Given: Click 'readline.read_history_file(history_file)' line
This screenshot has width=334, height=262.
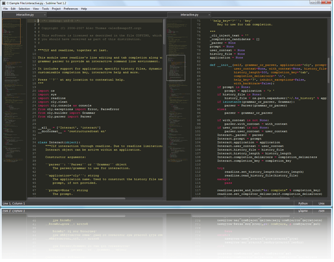Looking at the screenshot, I should pos(261,176).
